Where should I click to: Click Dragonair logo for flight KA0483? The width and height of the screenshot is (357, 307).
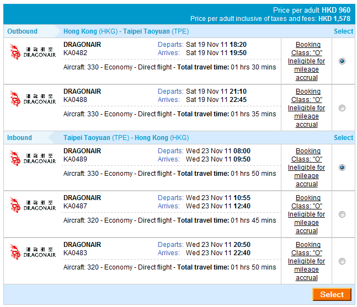point(33,252)
